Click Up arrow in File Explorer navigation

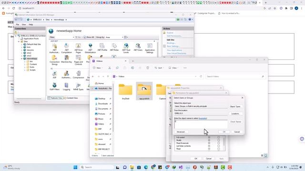[108, 76]
